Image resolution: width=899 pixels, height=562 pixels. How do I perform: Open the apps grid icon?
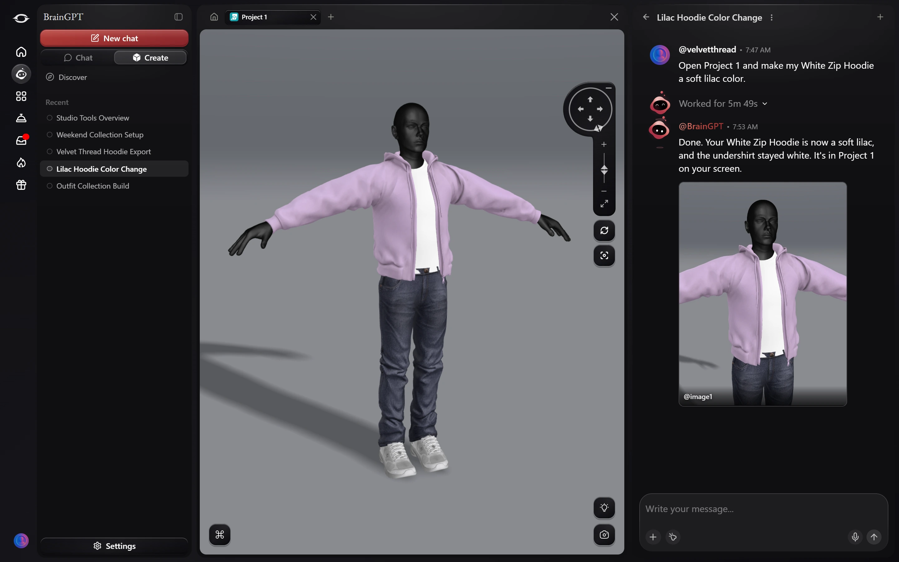click(21, 96)
